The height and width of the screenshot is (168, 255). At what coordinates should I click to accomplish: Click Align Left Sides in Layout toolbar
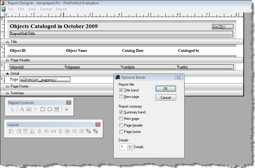pyautogui.click(x=11, y=131)
